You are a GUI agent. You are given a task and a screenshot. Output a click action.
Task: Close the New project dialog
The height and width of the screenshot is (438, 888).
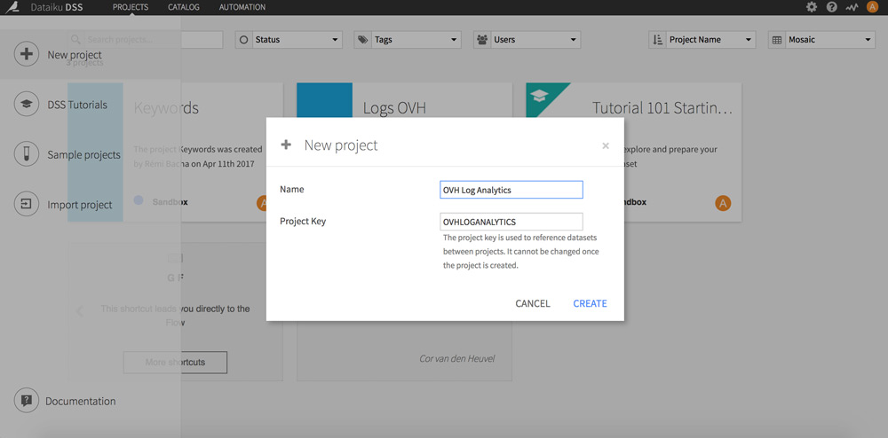(606, 145)
